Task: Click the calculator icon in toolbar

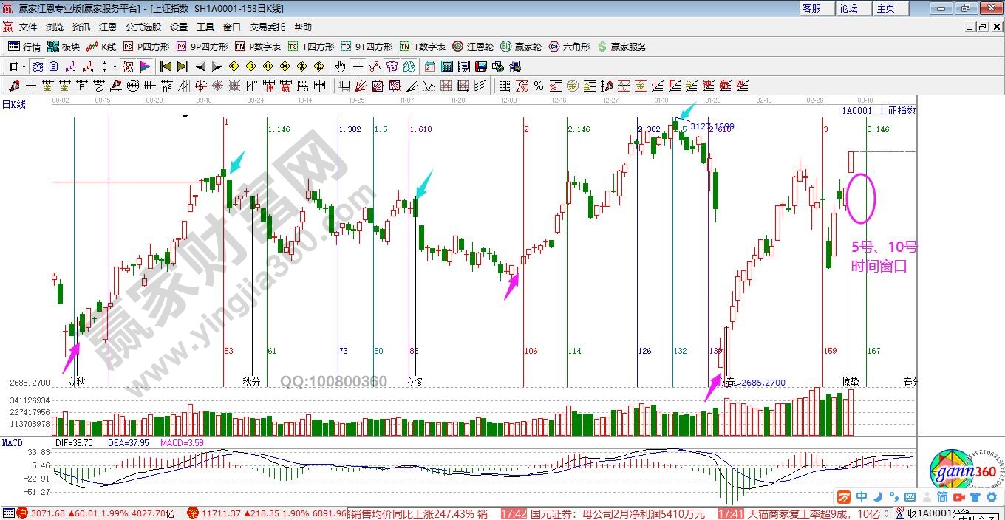Action: (x=446, y=66)
